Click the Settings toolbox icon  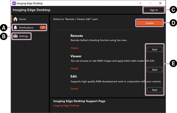click(15, 36)
